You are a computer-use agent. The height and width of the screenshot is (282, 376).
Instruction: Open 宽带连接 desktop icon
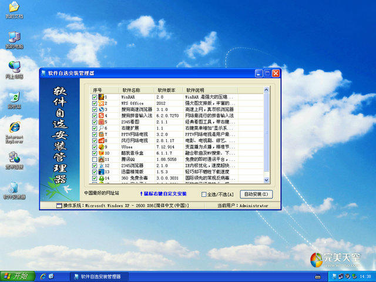tap(14, 160)
